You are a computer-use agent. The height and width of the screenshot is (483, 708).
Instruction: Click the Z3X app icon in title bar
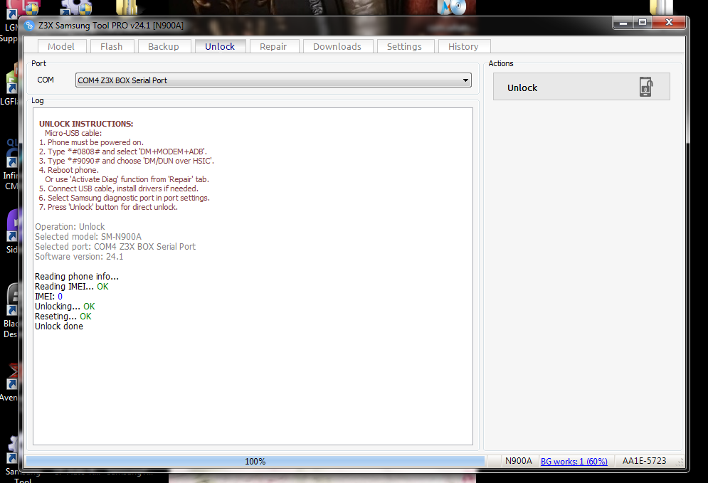(x=30, y=26)
